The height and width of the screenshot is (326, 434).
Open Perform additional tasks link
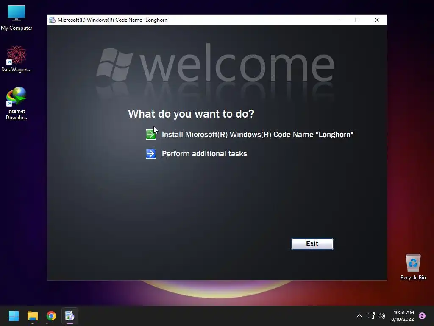tap(204, 154)
